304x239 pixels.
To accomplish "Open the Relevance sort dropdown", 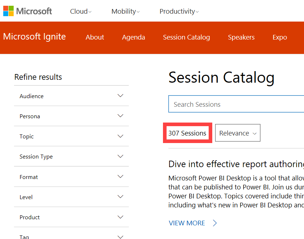I will click(237, 133).
